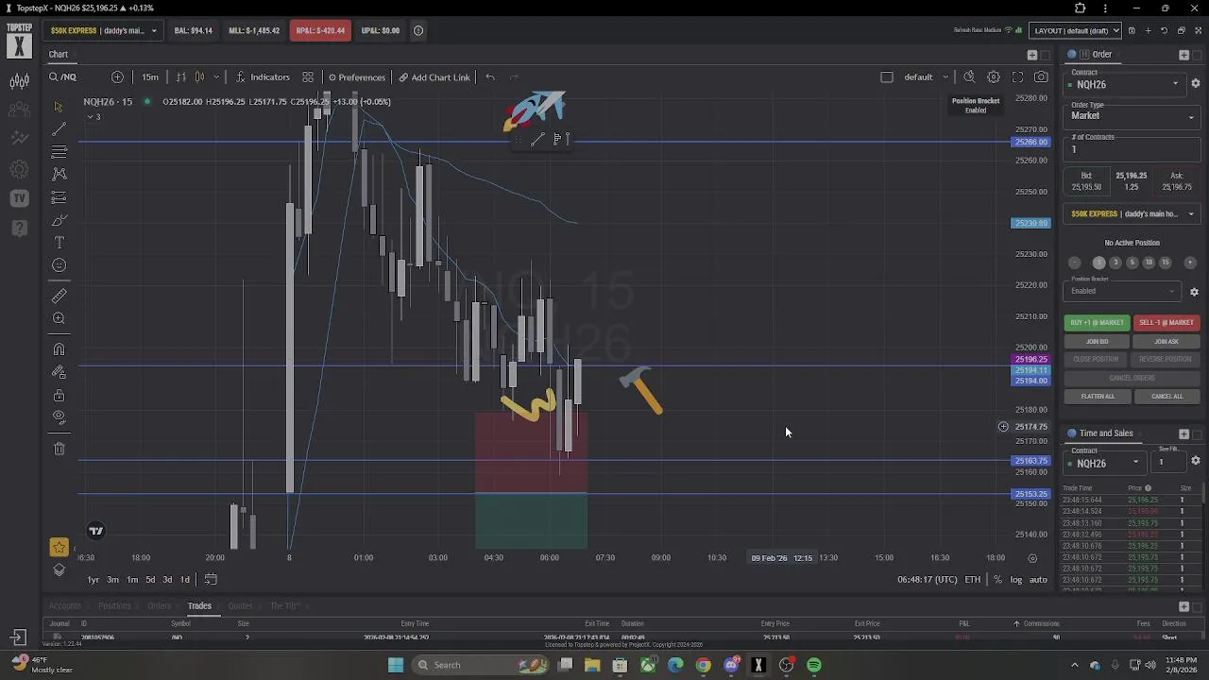
Task: Click the JOIN BID button
Action: click(1097, 341)
